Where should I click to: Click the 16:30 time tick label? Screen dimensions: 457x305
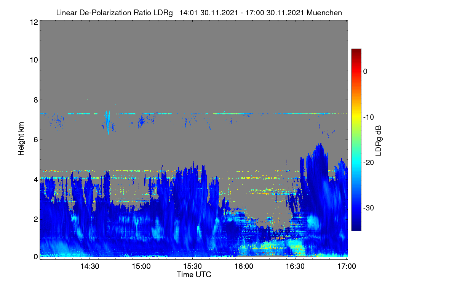pyautogui.click(x=295, y=266)
